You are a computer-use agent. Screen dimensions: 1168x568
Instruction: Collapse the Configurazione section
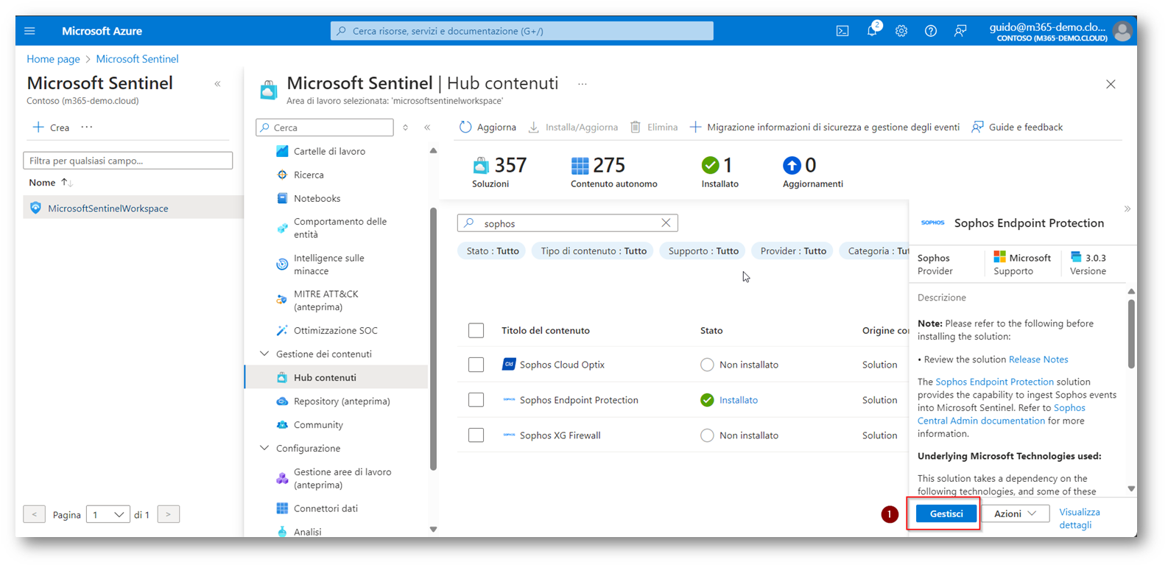[265, 449]
